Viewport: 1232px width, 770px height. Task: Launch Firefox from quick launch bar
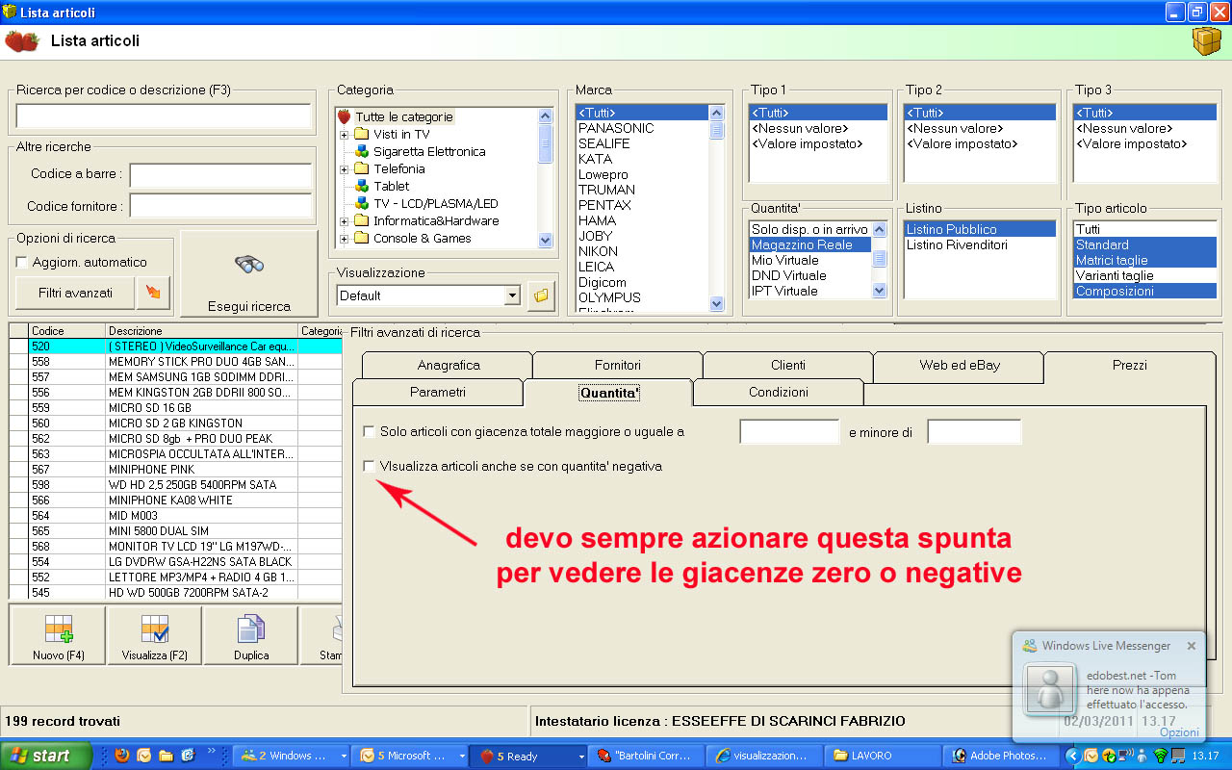coord(120,756)
